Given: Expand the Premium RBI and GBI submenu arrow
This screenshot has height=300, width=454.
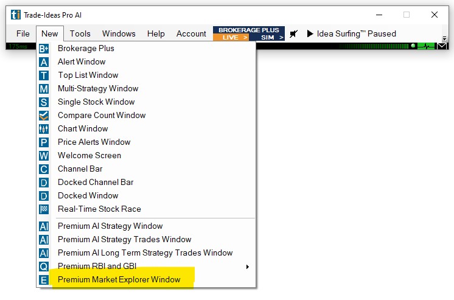Looking at the screenshot, I should click(247, 267).
